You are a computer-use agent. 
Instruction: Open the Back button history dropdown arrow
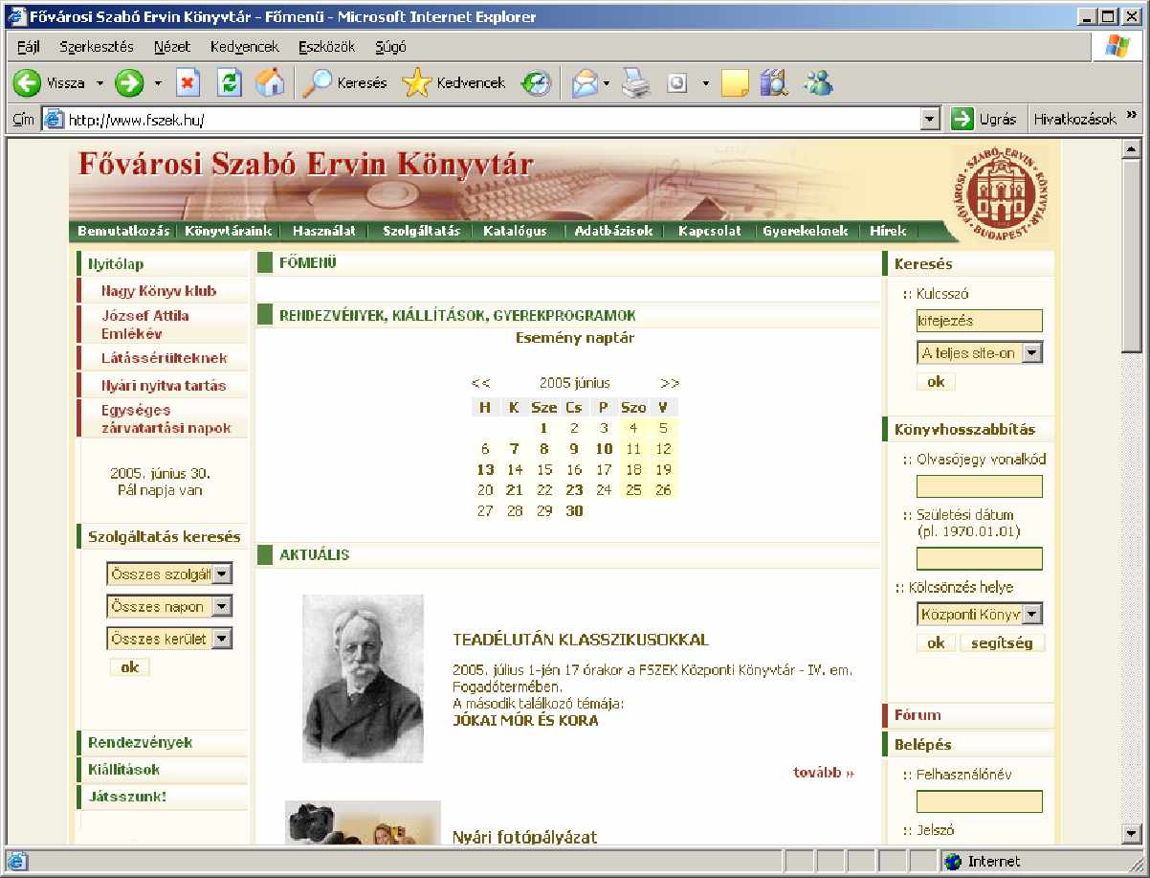(x=100, y=83)
